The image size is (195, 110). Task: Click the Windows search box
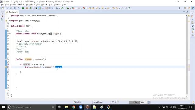(31, 107)
